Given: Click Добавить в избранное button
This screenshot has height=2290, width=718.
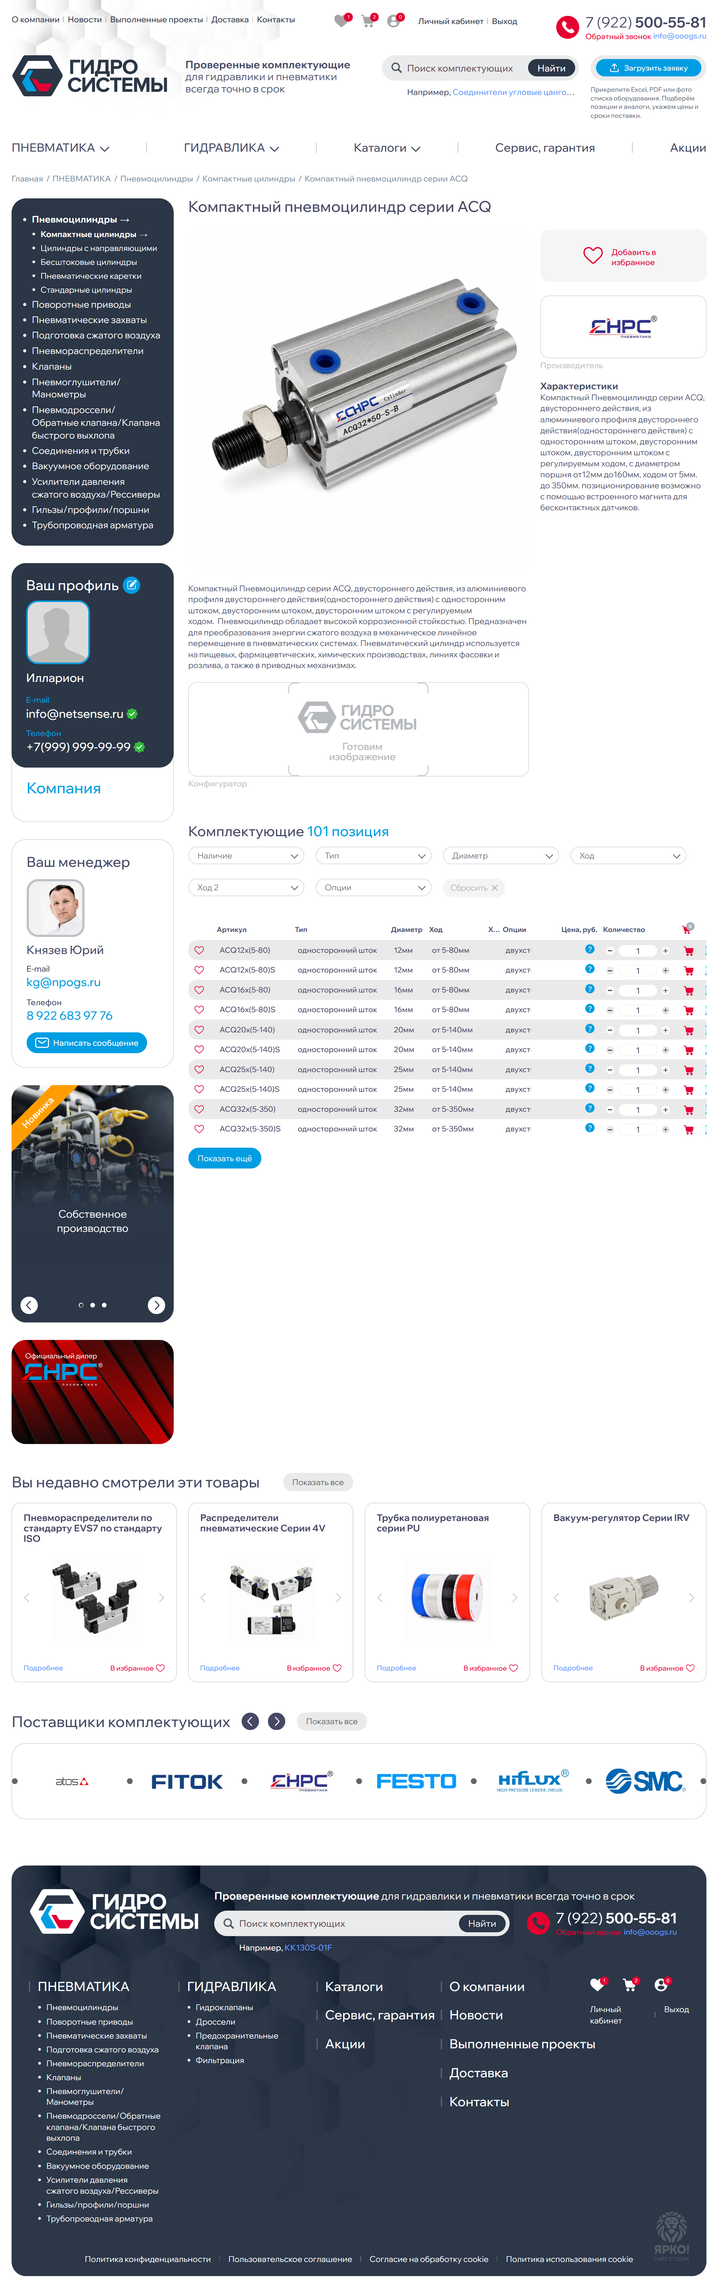Looking at the screenshot, I should coord(623,257).
